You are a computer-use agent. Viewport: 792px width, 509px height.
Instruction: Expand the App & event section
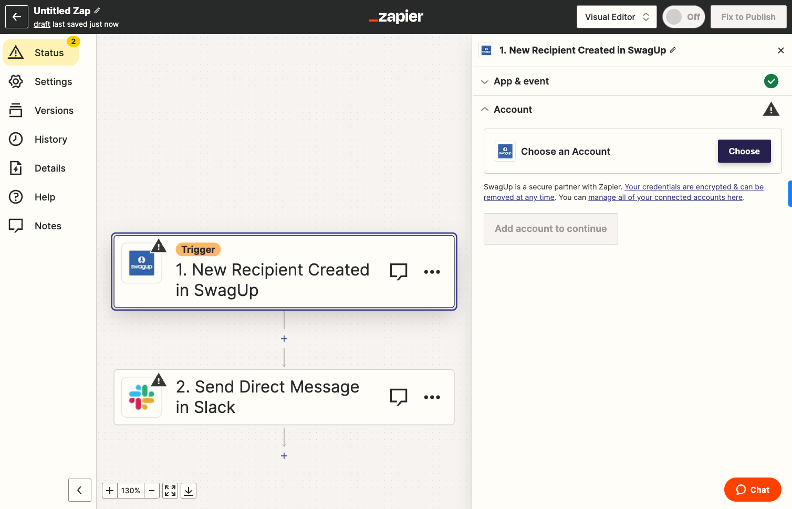(x=632, y=81)
